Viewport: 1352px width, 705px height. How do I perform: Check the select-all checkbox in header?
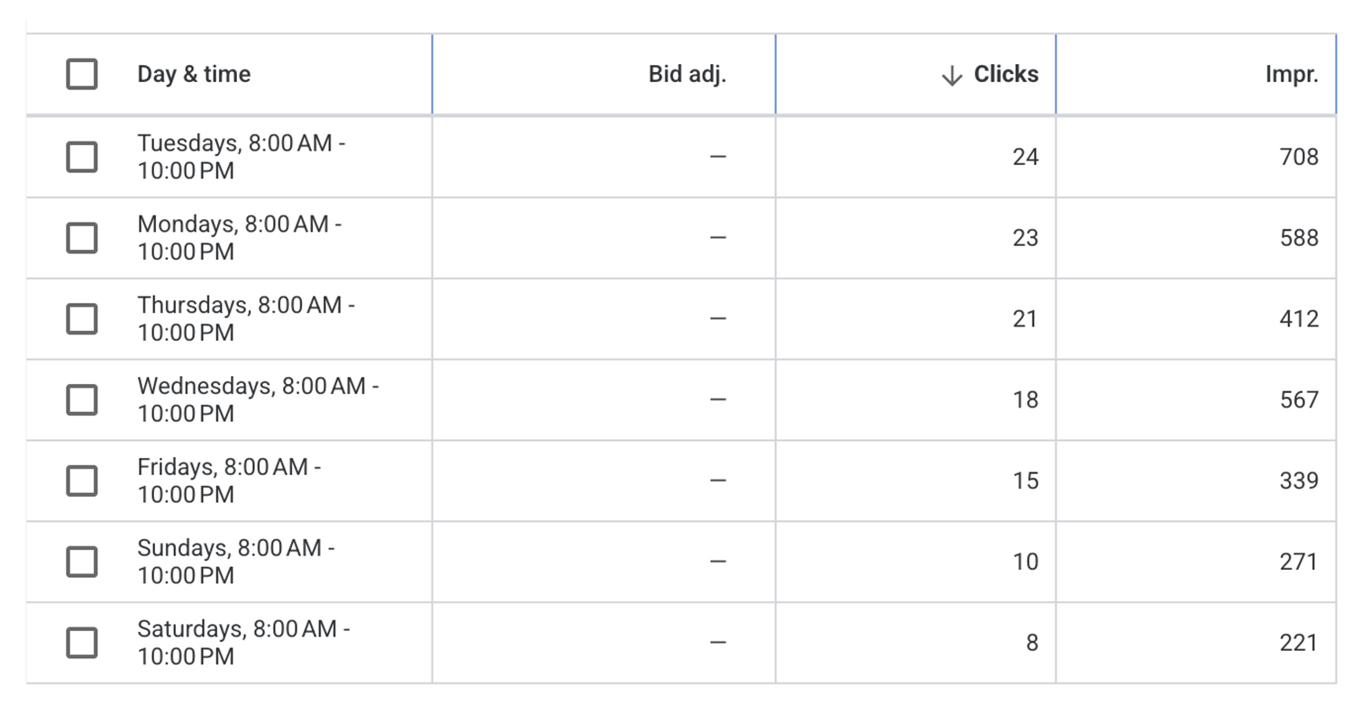81,75
